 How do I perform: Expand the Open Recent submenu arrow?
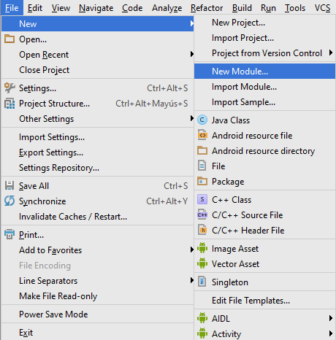(192, 54)
